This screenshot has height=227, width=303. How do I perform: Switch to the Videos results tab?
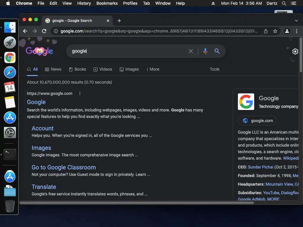coord(103,69)
